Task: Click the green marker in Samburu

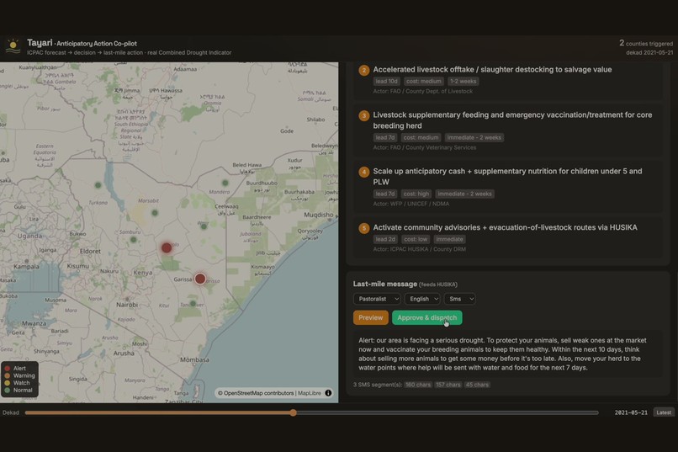Action: pos(134,240)
